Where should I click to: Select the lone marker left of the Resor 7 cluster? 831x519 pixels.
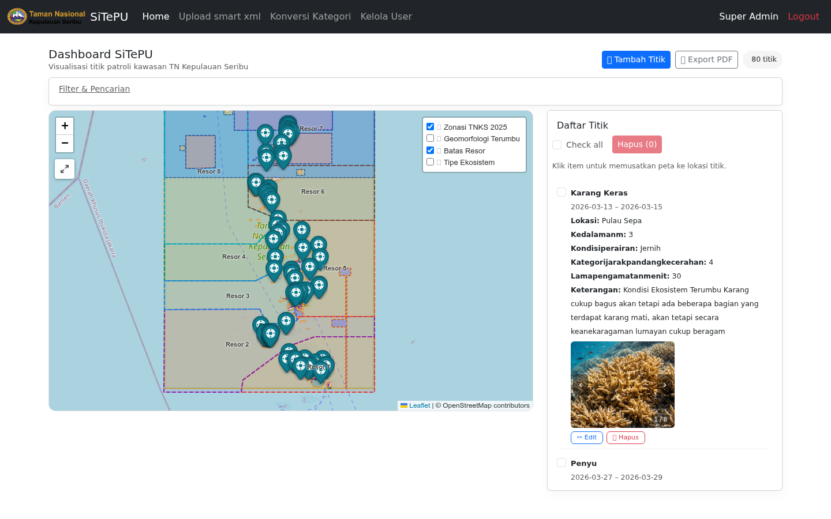click(265, 134)
